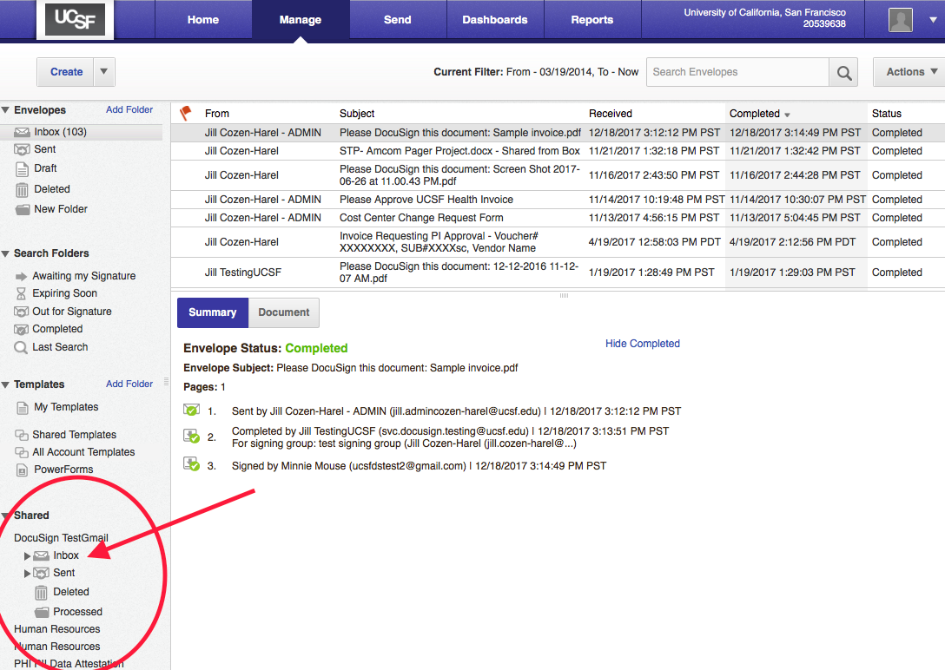Viewport: 945px width, 670px height.
Task: Expand the shared Inbox tree node
Action: tap(27, 555)
